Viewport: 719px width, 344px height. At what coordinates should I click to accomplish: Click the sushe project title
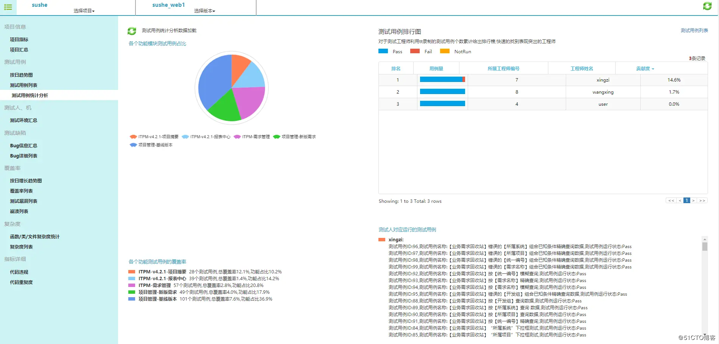[x=39, y=5]
